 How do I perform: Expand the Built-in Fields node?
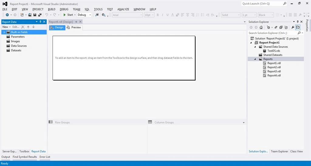[4, 32]
